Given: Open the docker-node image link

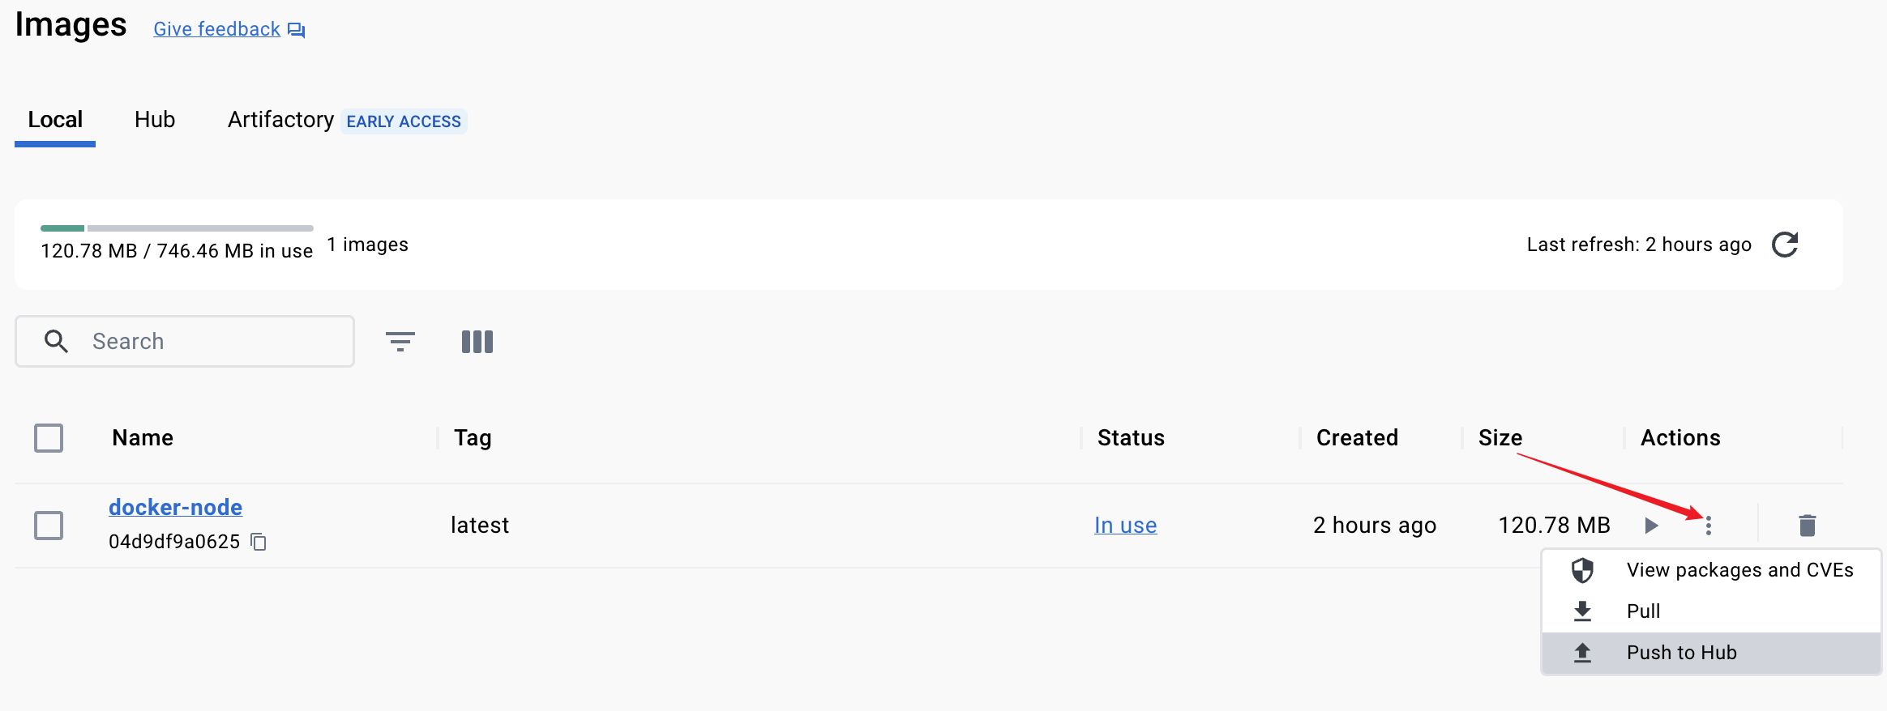Looking at the screenshot, I should pyautogui.click(x=176, y=507).
